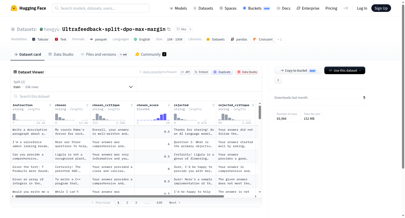This screenshot has height=218, width=405.
Task: Click the instruction lengths histogram
Action: click(x=29, y=117)
